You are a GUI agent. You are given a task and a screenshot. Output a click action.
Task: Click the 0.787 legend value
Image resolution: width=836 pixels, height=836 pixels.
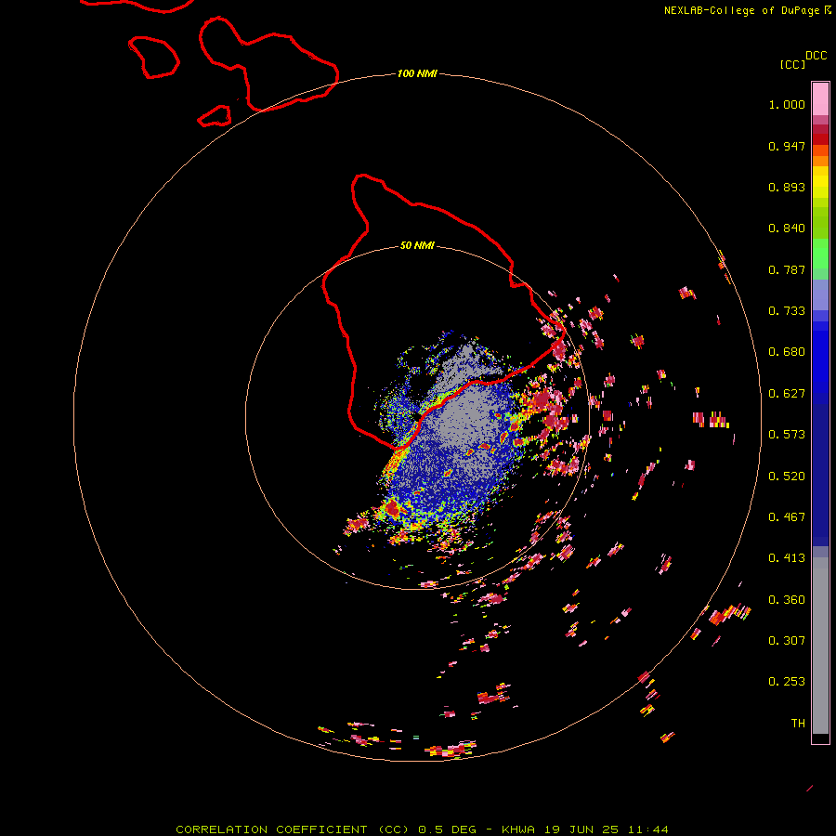[x=787, y=269]
